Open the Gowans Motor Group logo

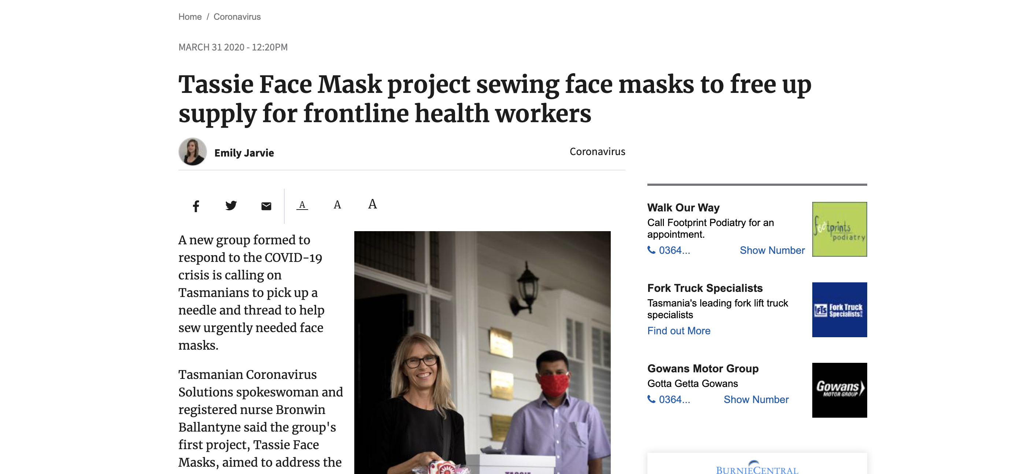839,390
